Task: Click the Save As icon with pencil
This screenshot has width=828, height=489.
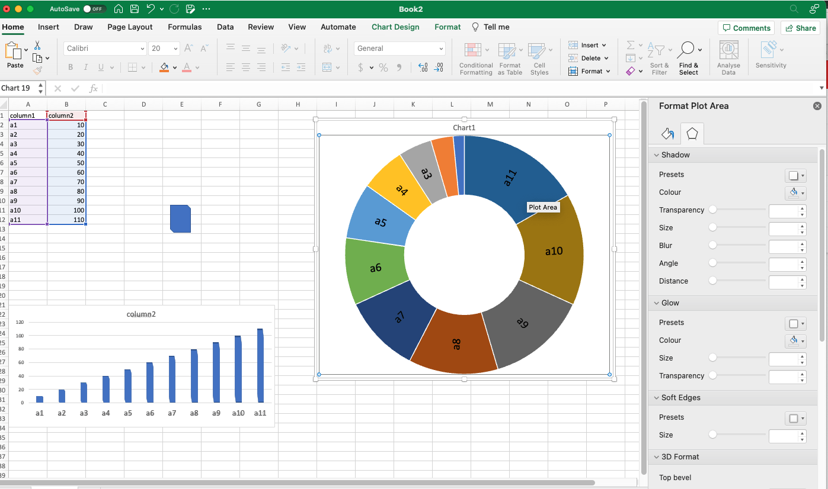Action: (x=190, y=9)
